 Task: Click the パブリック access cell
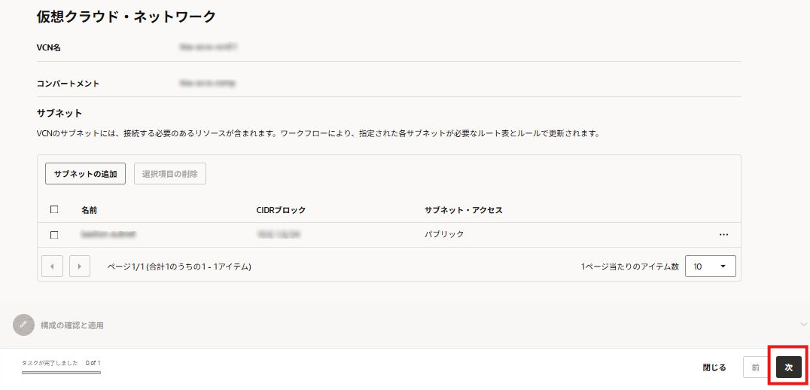pos(444,234)
